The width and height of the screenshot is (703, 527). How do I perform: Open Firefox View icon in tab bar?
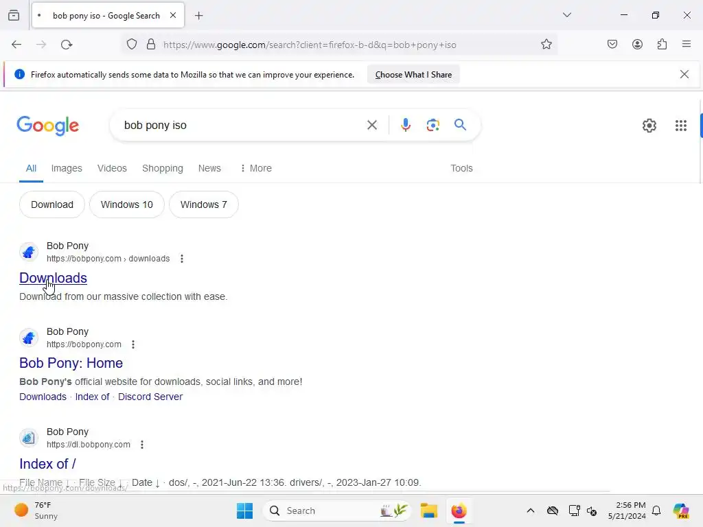[x=14, y=15]
